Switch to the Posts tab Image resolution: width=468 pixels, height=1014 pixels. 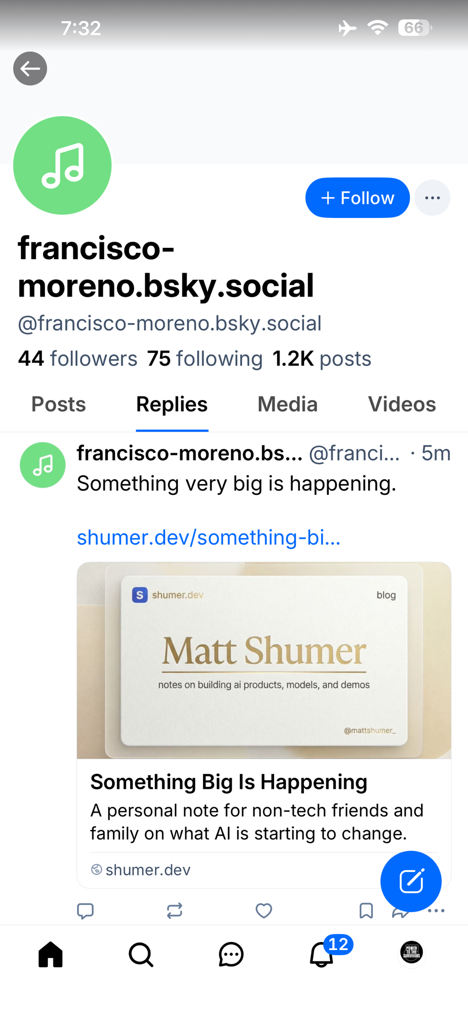[59, 405]
